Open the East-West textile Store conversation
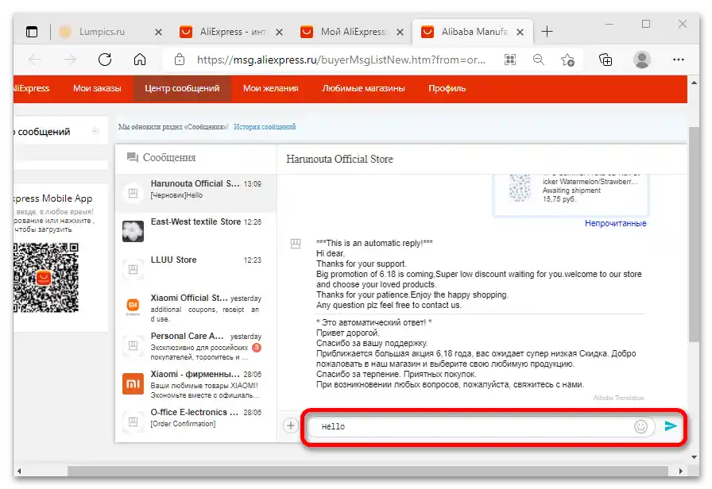This screenshot has height=489, width=712. (195, 231)
